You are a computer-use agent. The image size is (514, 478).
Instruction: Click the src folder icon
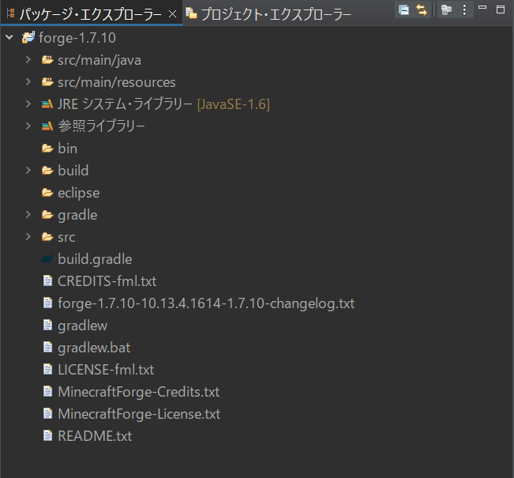47,236
